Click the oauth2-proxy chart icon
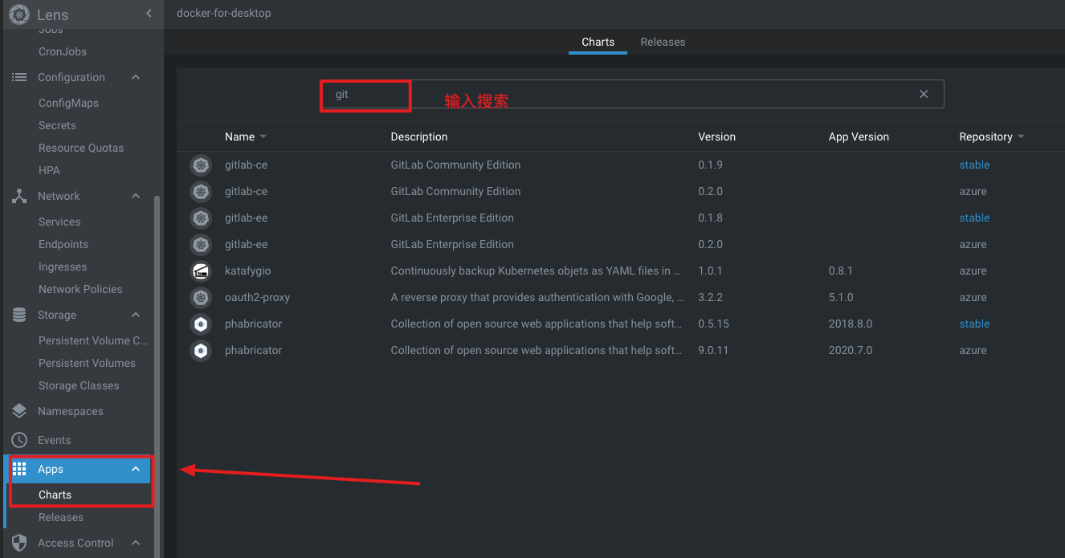This screenshot has width=1065, height=558. click(201, 298)
